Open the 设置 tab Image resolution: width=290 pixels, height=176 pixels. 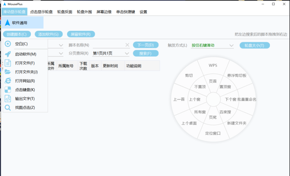[143, 12]
